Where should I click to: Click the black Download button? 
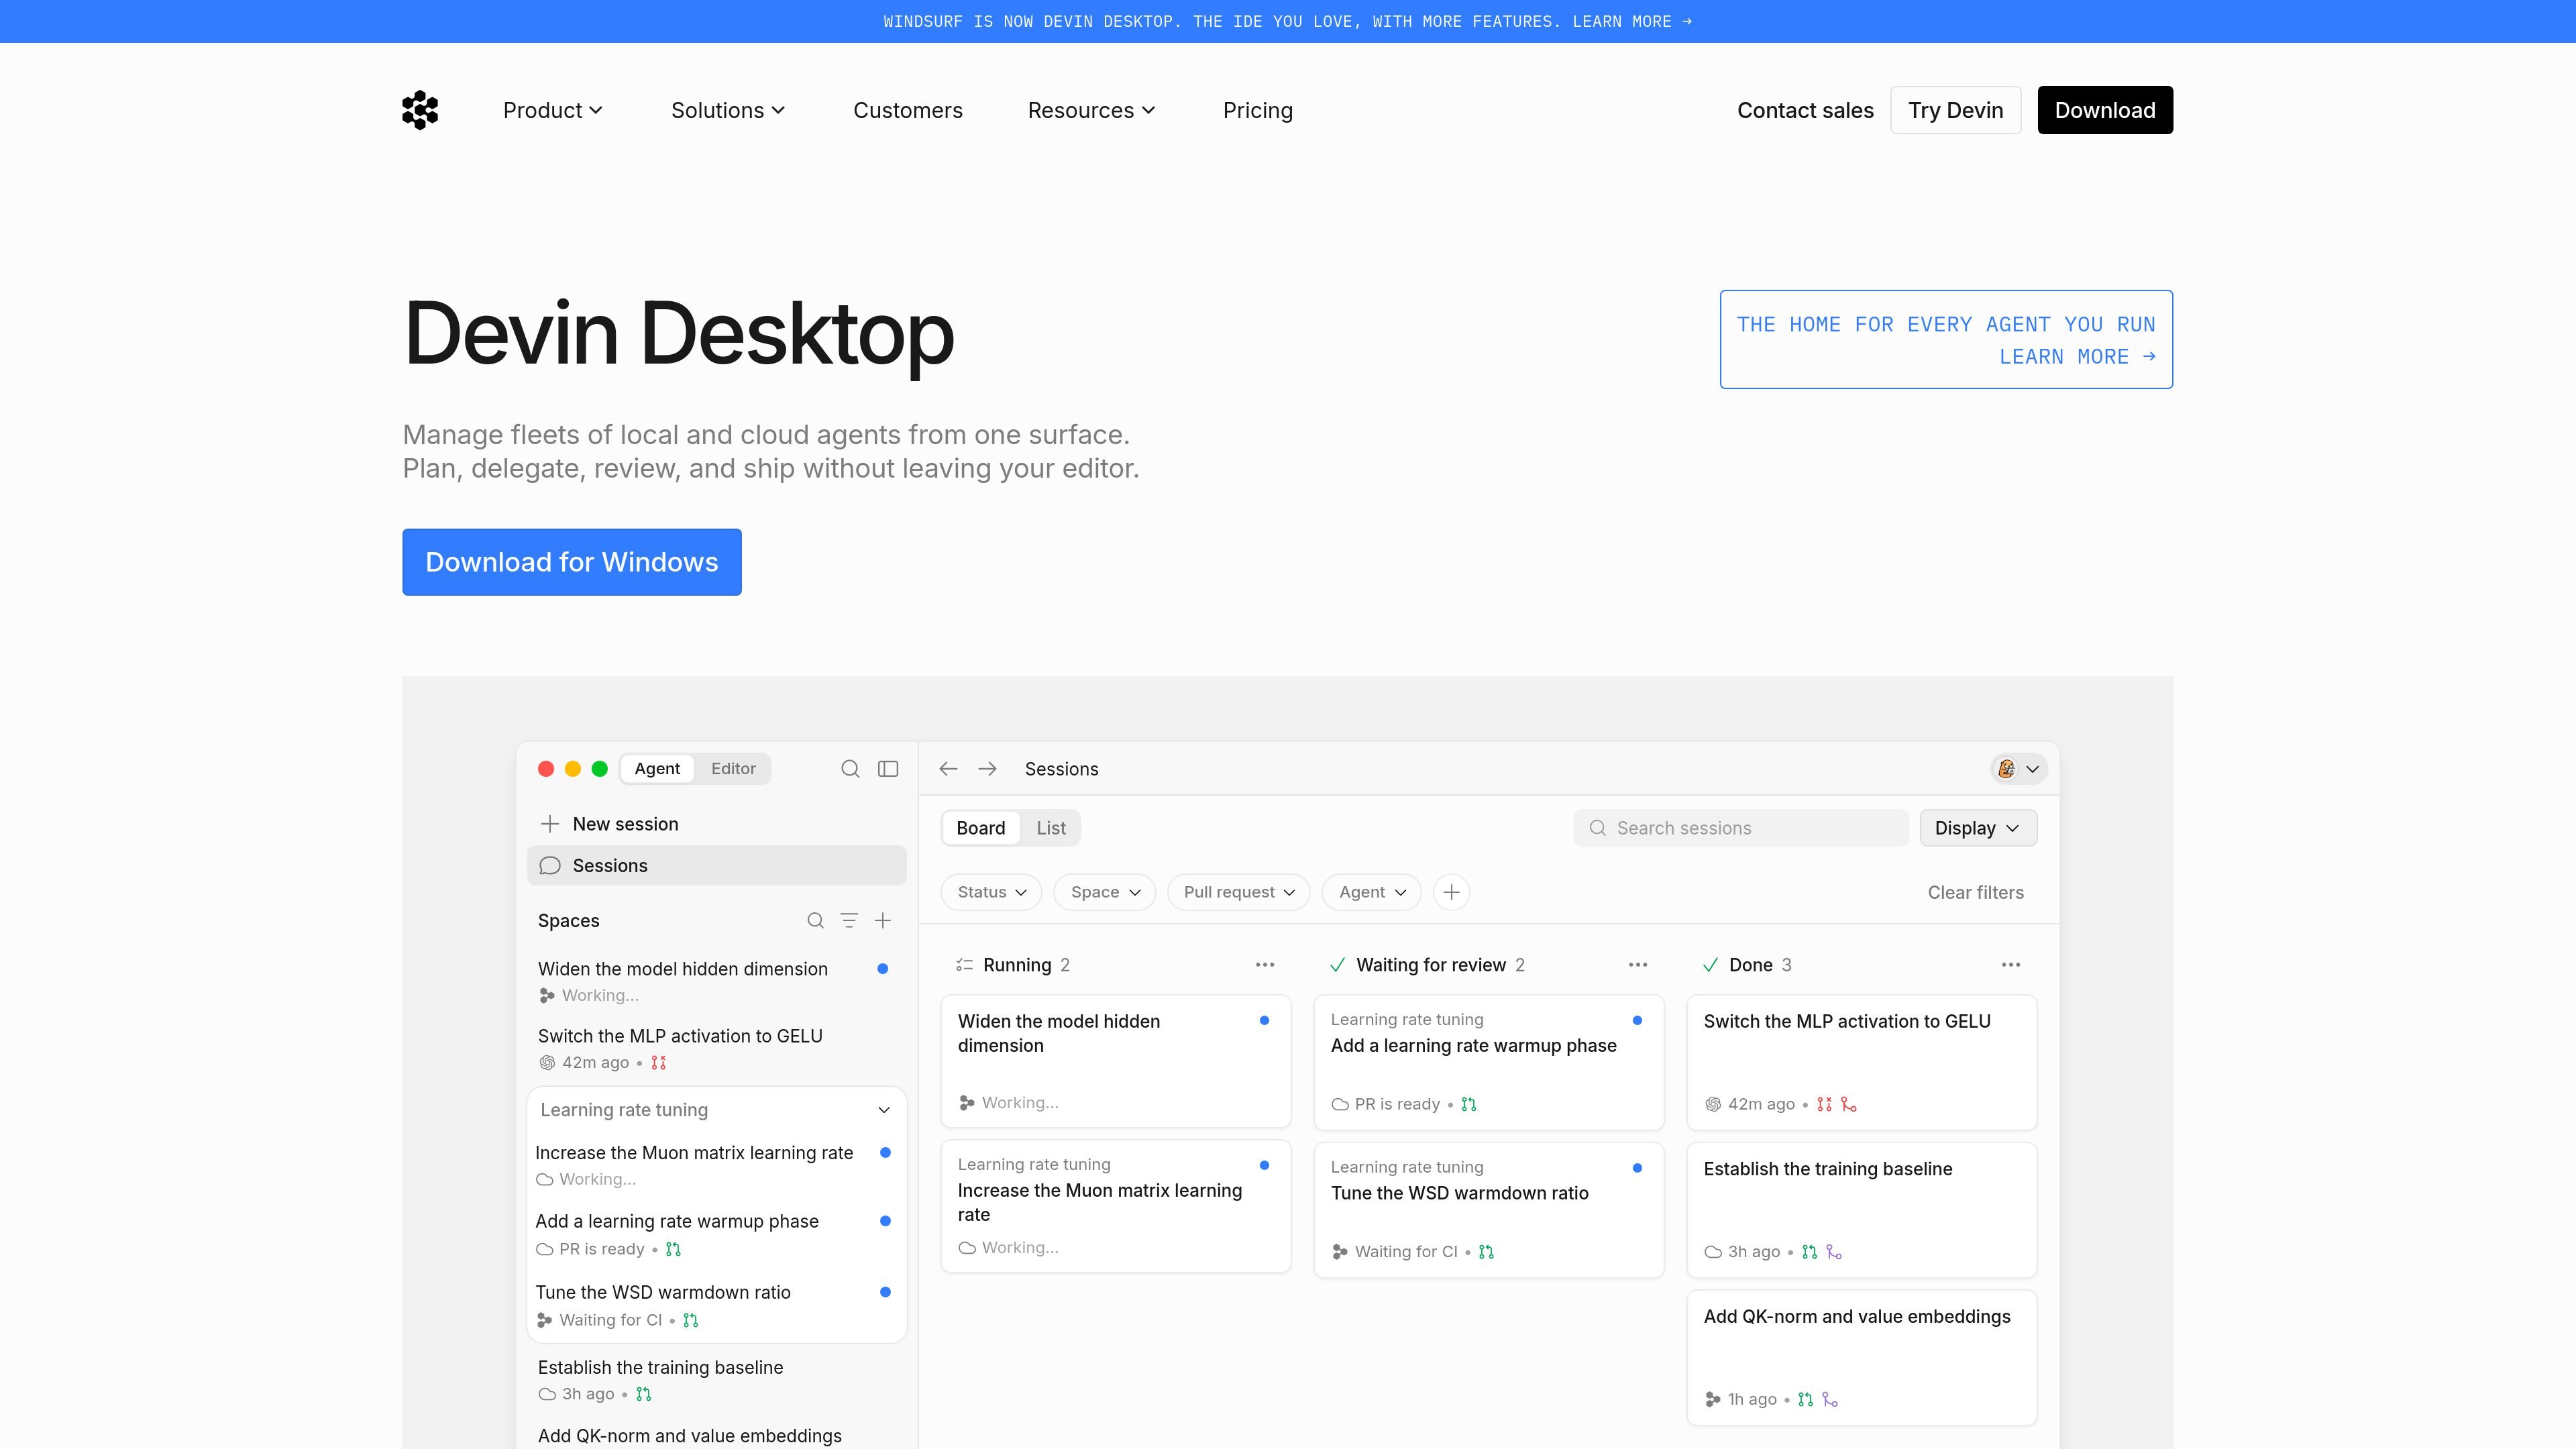pos(2105,110)
